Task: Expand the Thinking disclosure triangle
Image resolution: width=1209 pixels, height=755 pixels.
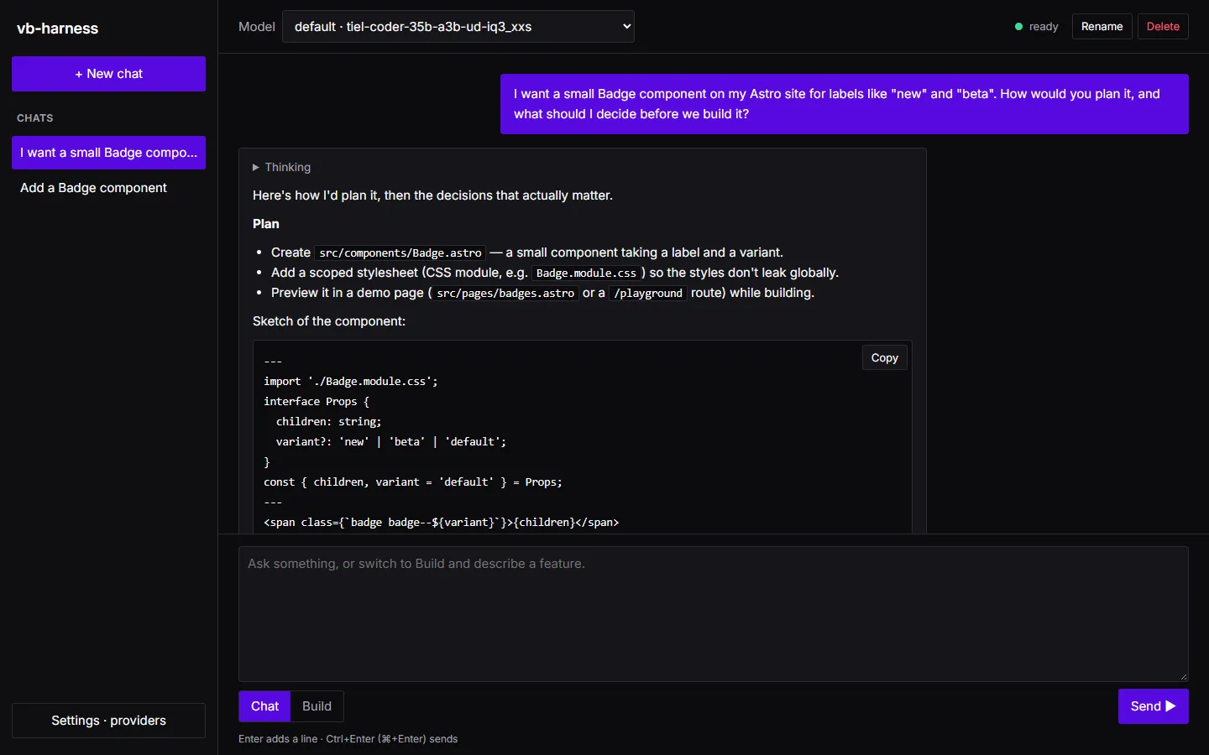Action: click(x=256, y=168)
